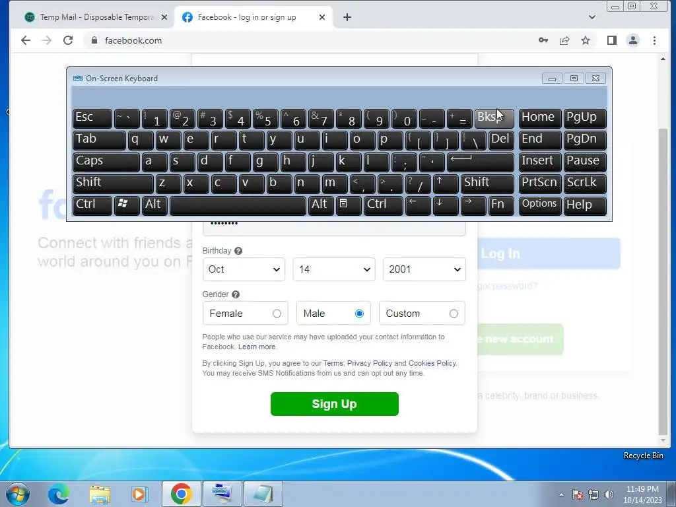This screenshot has height=507, width=676.
Task: Click the scrollbar down arrow
Action: (663, 440)
